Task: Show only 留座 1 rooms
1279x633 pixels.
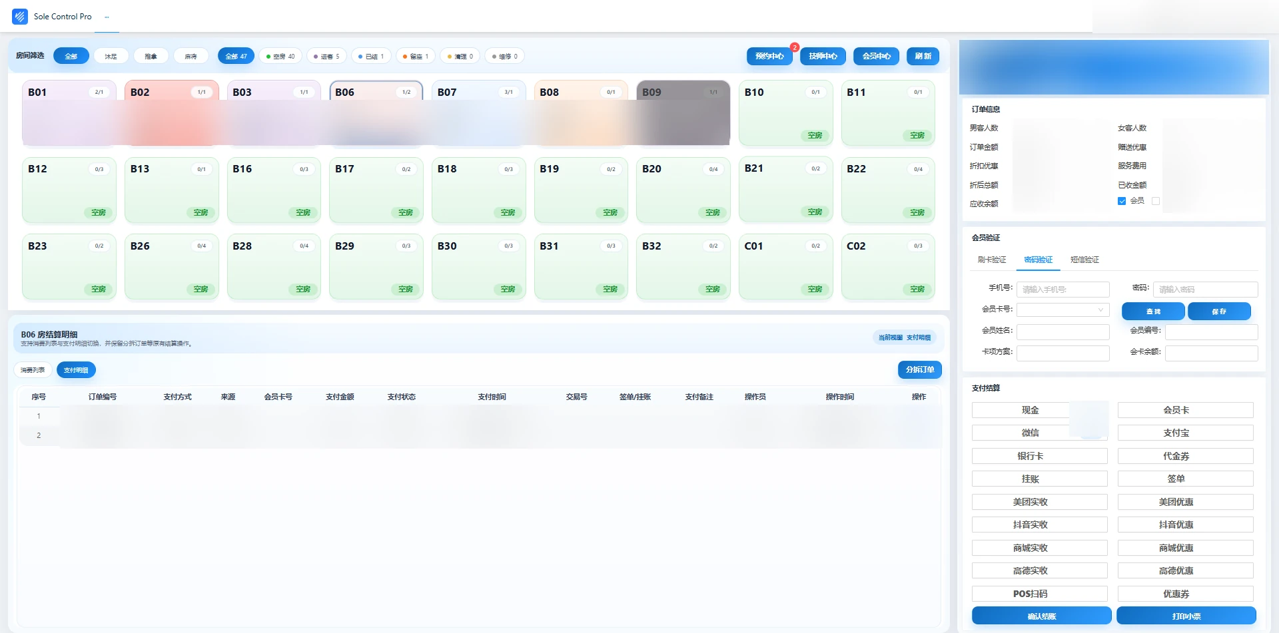Action: coord(416,57)
